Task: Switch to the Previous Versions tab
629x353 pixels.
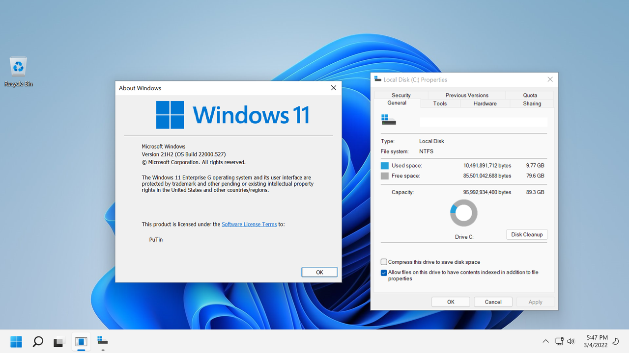Action: 467,95
